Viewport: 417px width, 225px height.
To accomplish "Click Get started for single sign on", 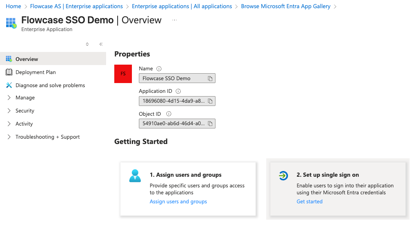I will coord(310,201).
